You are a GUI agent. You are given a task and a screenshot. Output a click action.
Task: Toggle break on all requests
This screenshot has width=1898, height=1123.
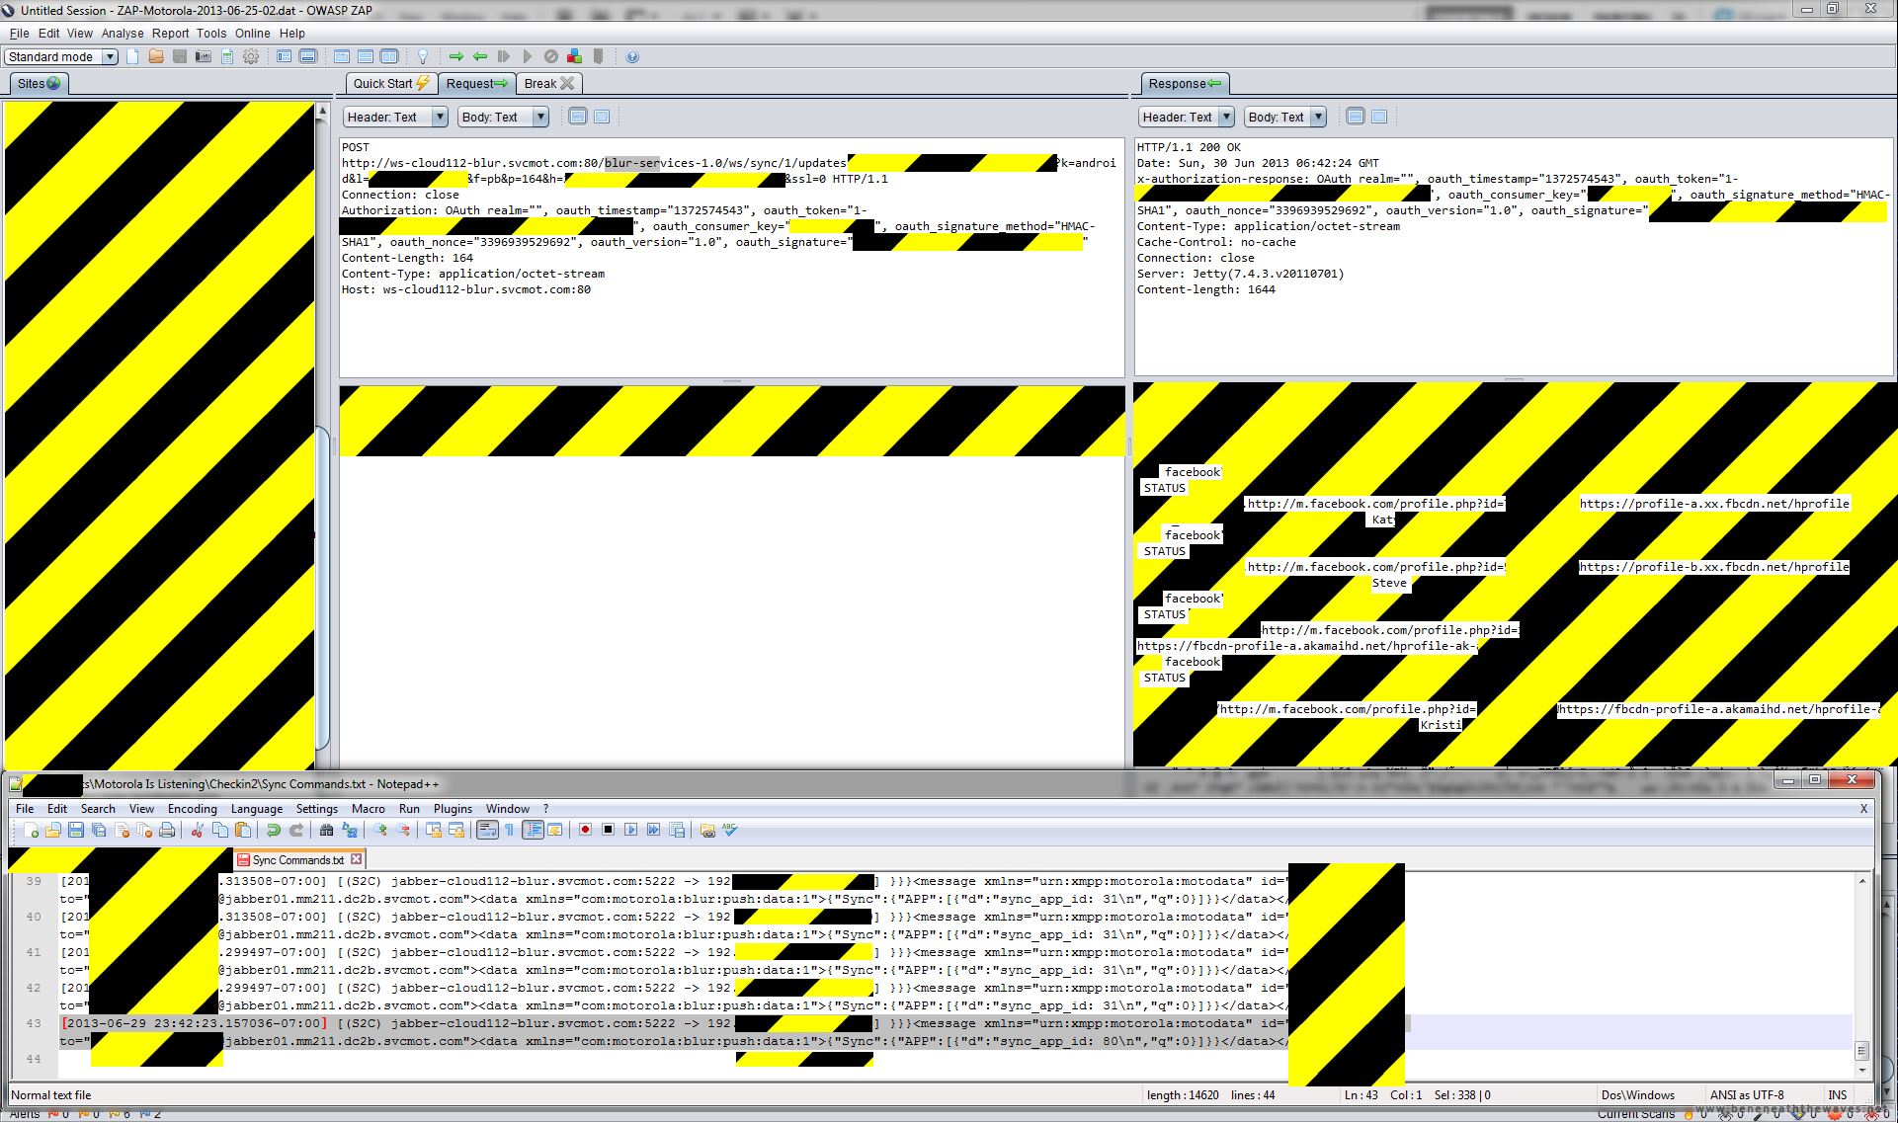(456, 56)
